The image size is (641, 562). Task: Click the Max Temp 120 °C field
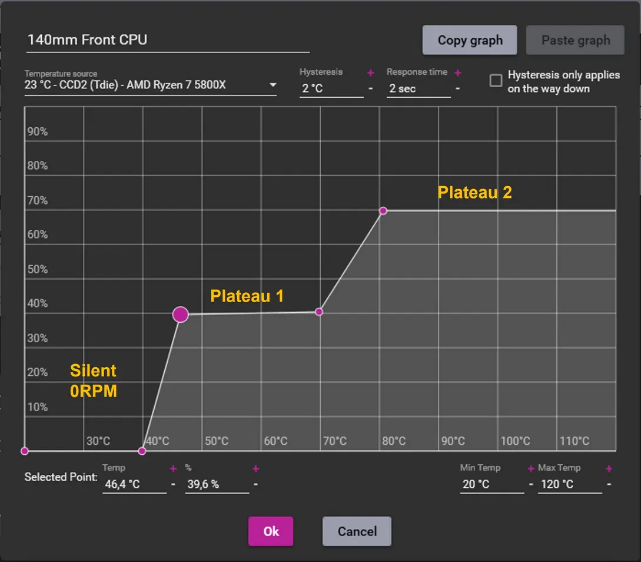569,484
